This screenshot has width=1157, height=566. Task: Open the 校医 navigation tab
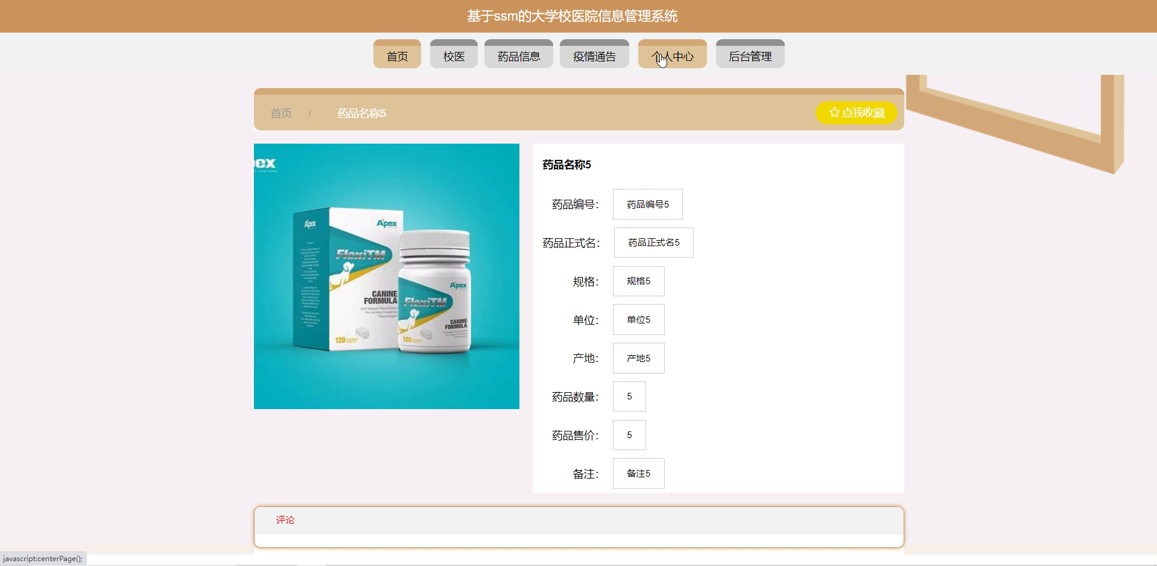(x=454, y=54)
